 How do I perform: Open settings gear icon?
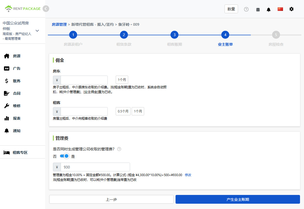coord(291,9)
